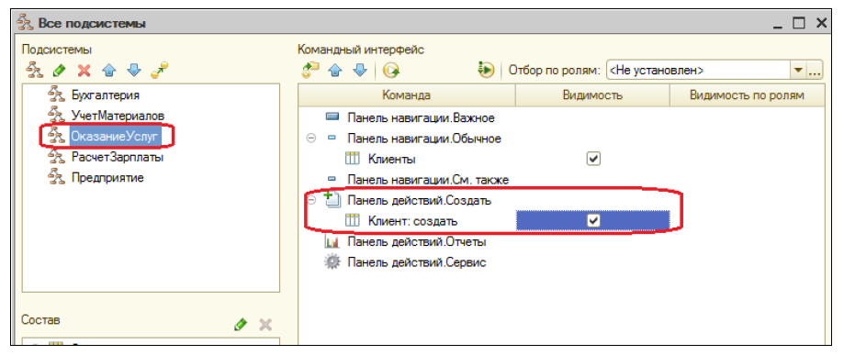Click the ellipsis button of role filter
844x355 pixels.
[815, 71]
